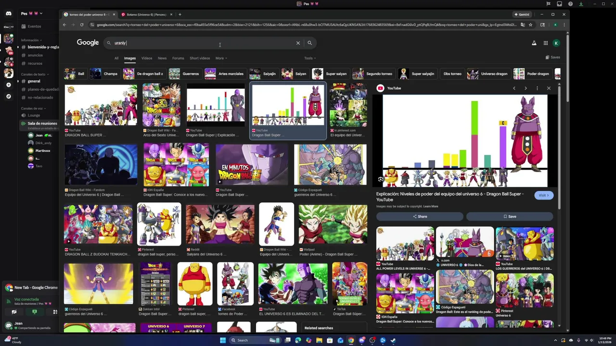Open the IGN España result thumbnail in grid

click(x=176, y=165)
